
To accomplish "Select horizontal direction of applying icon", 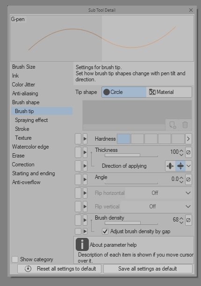I will tap(170, 166).
